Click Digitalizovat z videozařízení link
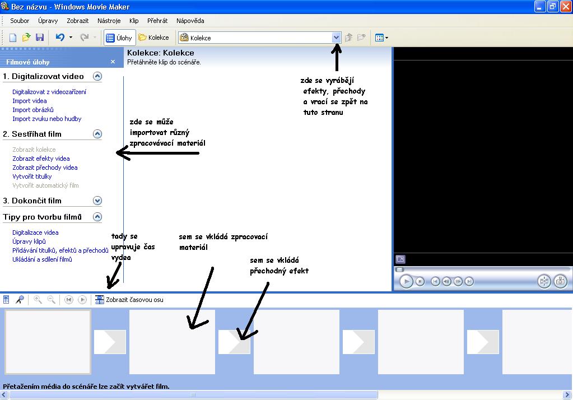 [x=49, y=92]
